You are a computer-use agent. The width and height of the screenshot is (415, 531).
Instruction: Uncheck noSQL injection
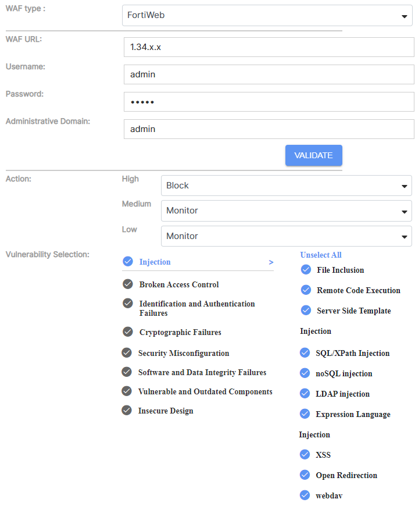tap(305, 373)
